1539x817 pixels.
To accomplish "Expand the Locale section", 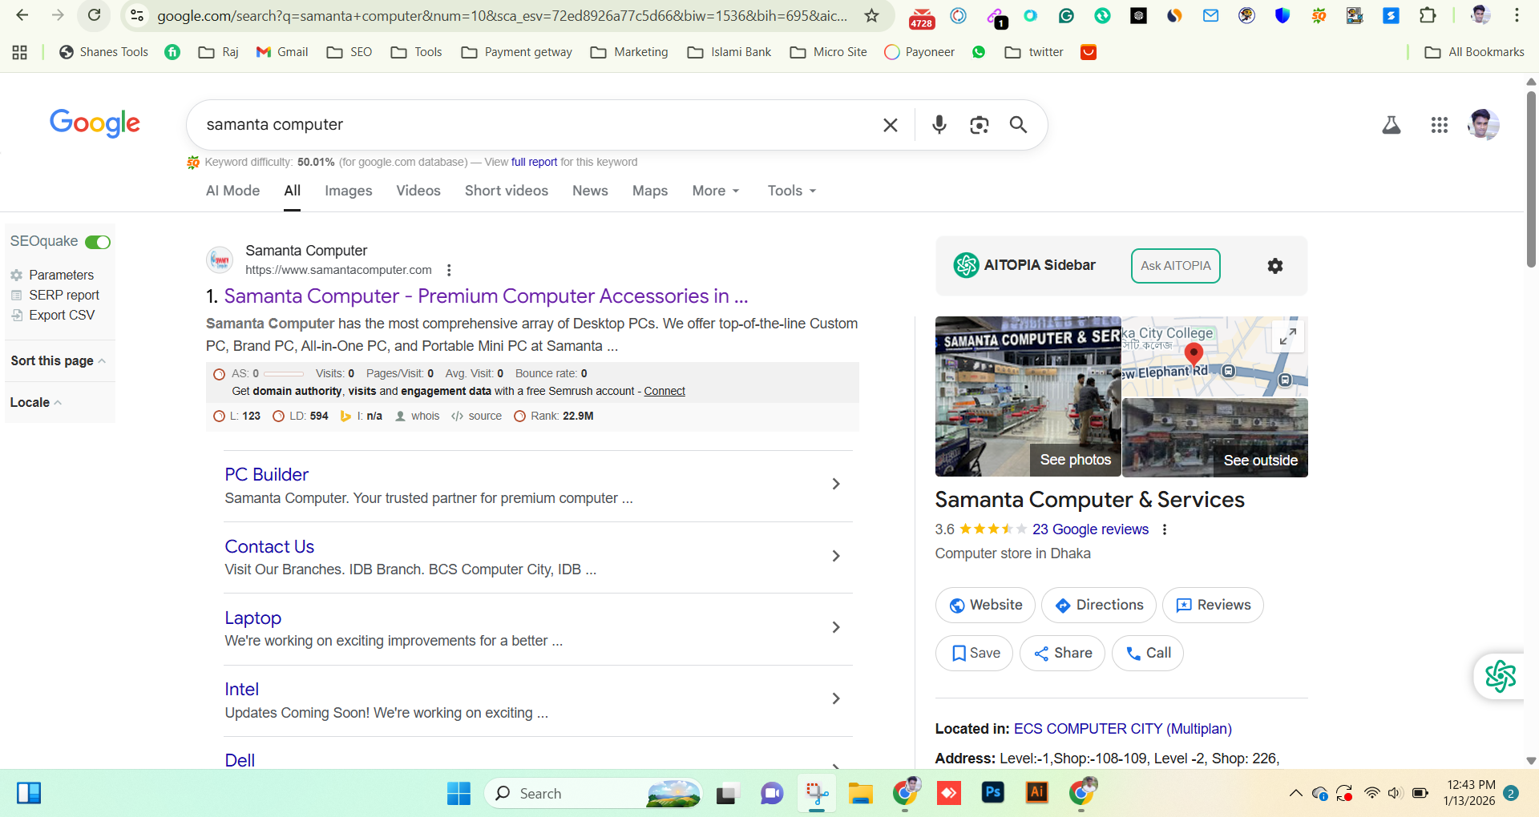I will [x=36, y=402].
